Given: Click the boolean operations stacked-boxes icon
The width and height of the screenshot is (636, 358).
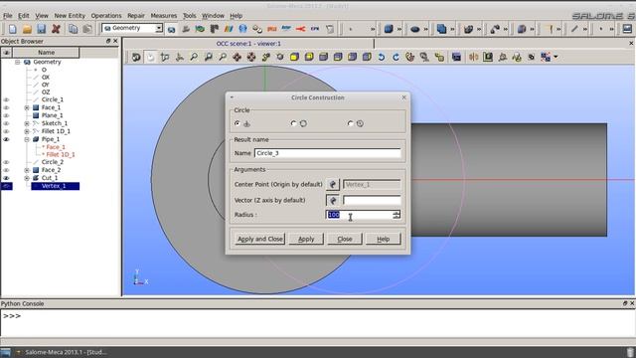Looking at the screenshot, I should [x=441, y=29].
